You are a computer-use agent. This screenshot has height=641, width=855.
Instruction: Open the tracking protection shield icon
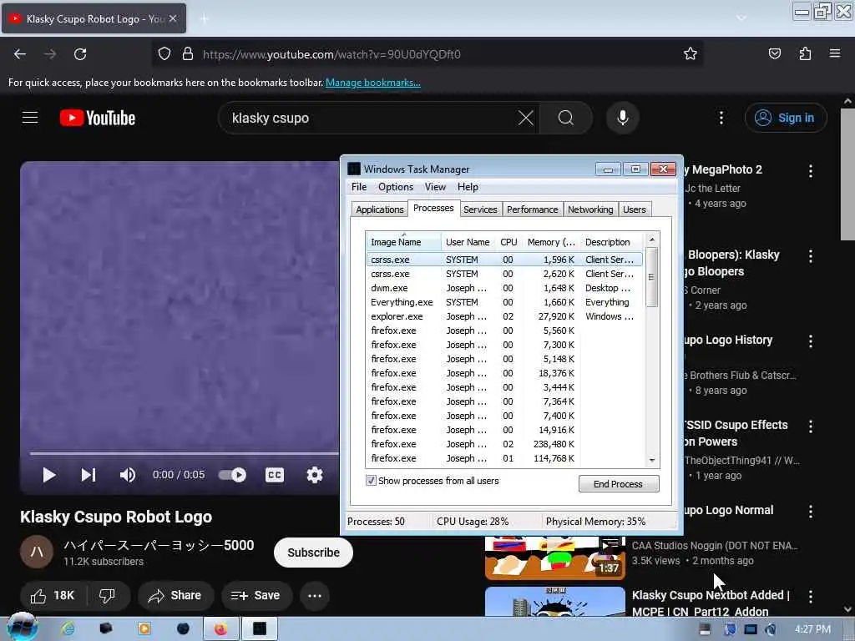click(164, 54)
